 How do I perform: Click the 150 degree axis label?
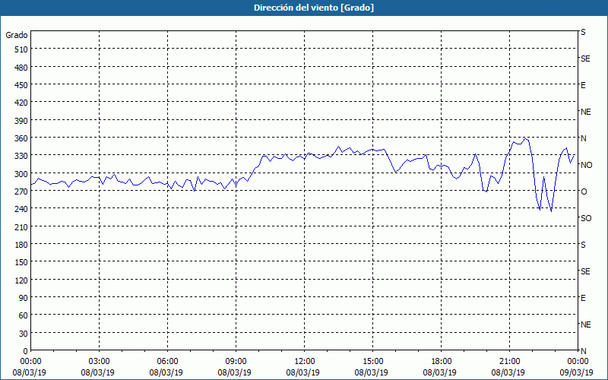(x=21, y=262)
